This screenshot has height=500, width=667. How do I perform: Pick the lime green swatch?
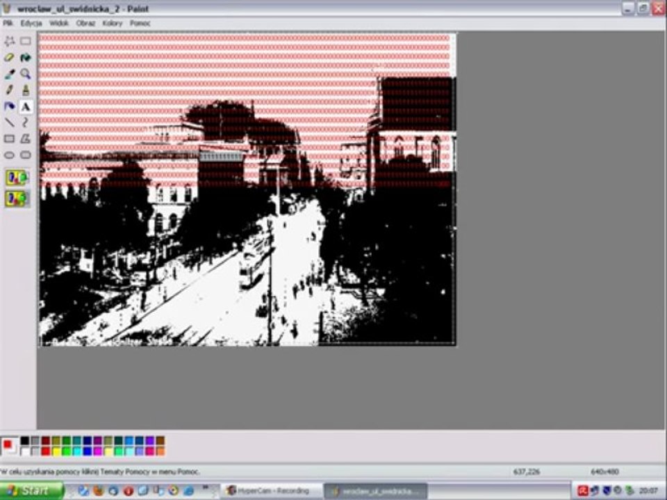67,451
